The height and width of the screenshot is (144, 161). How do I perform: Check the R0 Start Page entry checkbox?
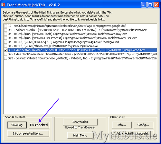5,26
